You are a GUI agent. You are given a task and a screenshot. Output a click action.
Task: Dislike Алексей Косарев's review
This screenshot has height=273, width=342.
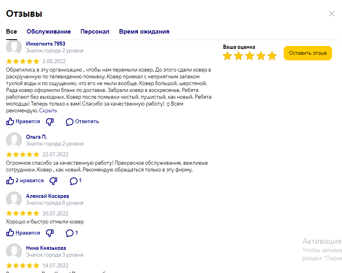coord(50,233)
